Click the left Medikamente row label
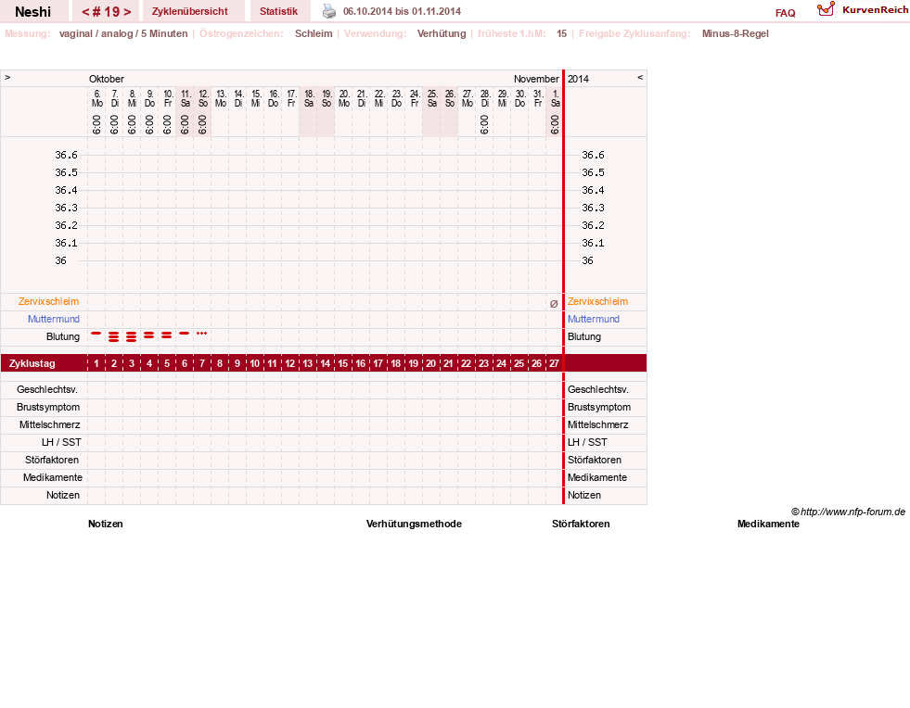The height and width of the screenshot is (708, 910). pos(53,478)
